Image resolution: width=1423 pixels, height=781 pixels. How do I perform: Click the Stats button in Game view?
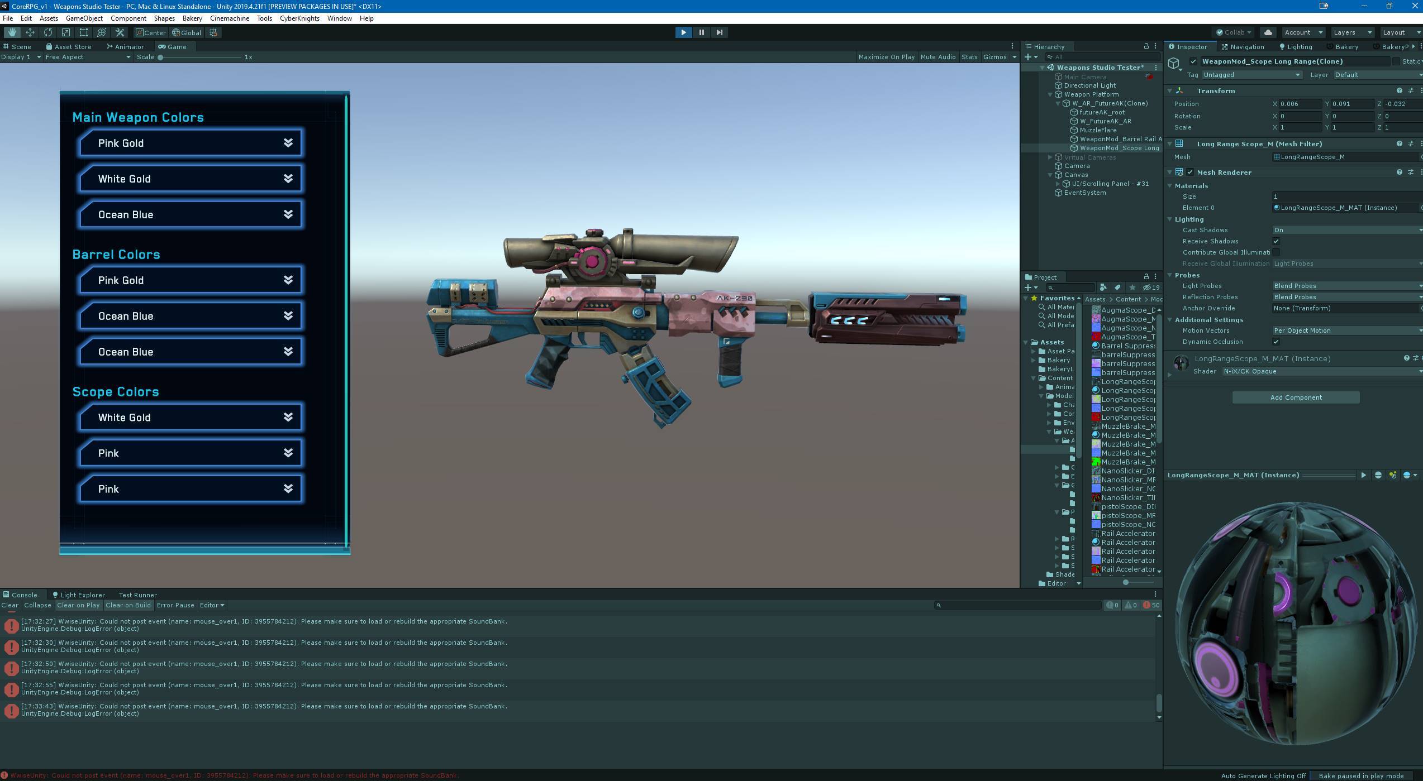(969, 57)
